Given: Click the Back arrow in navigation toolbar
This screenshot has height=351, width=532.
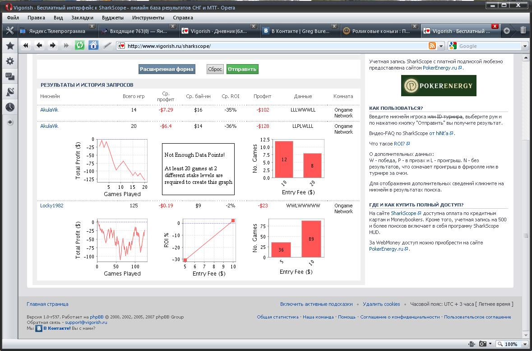Looking at the screenshot, I should click(x=39, y=45).
